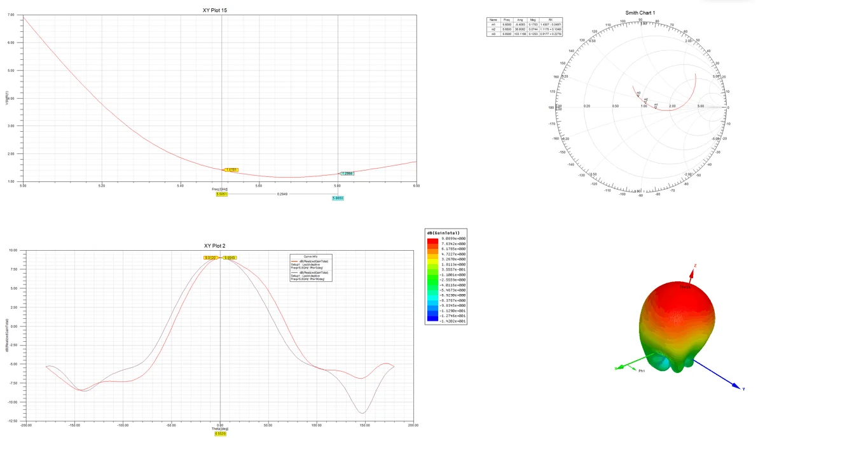854x471 pixels.
Task: Select the XY Plot 15 title
Action: pos(214,10)
